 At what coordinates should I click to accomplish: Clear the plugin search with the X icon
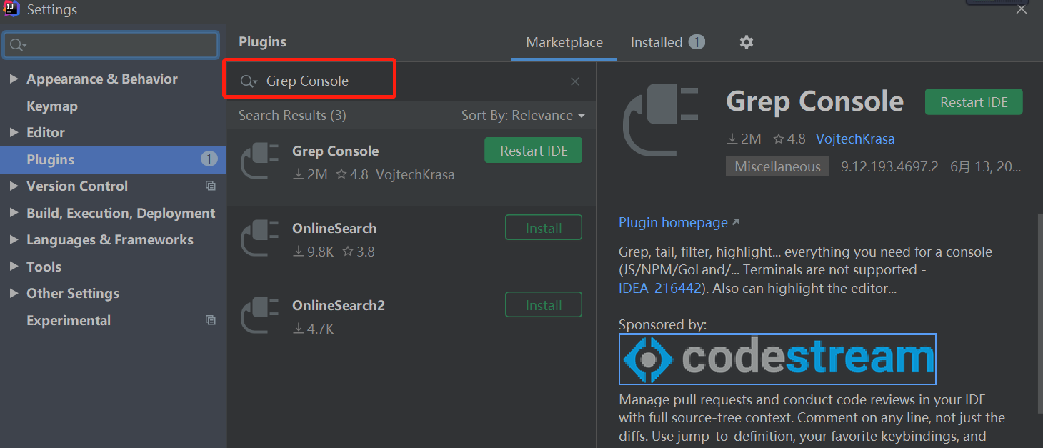[x=575, y=81]
